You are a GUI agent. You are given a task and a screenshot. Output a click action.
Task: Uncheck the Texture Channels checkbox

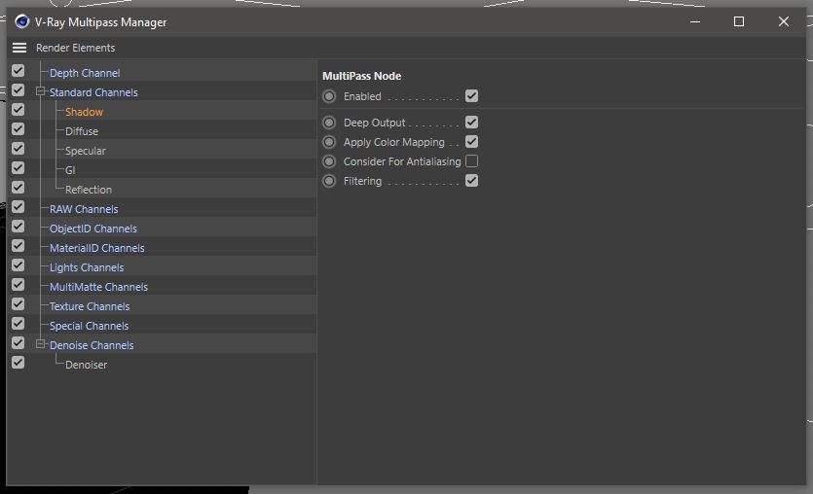(x=18, y=304)
